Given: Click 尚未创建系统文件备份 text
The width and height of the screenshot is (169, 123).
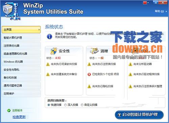Looking at the screenshot, I should coord(64,74).
